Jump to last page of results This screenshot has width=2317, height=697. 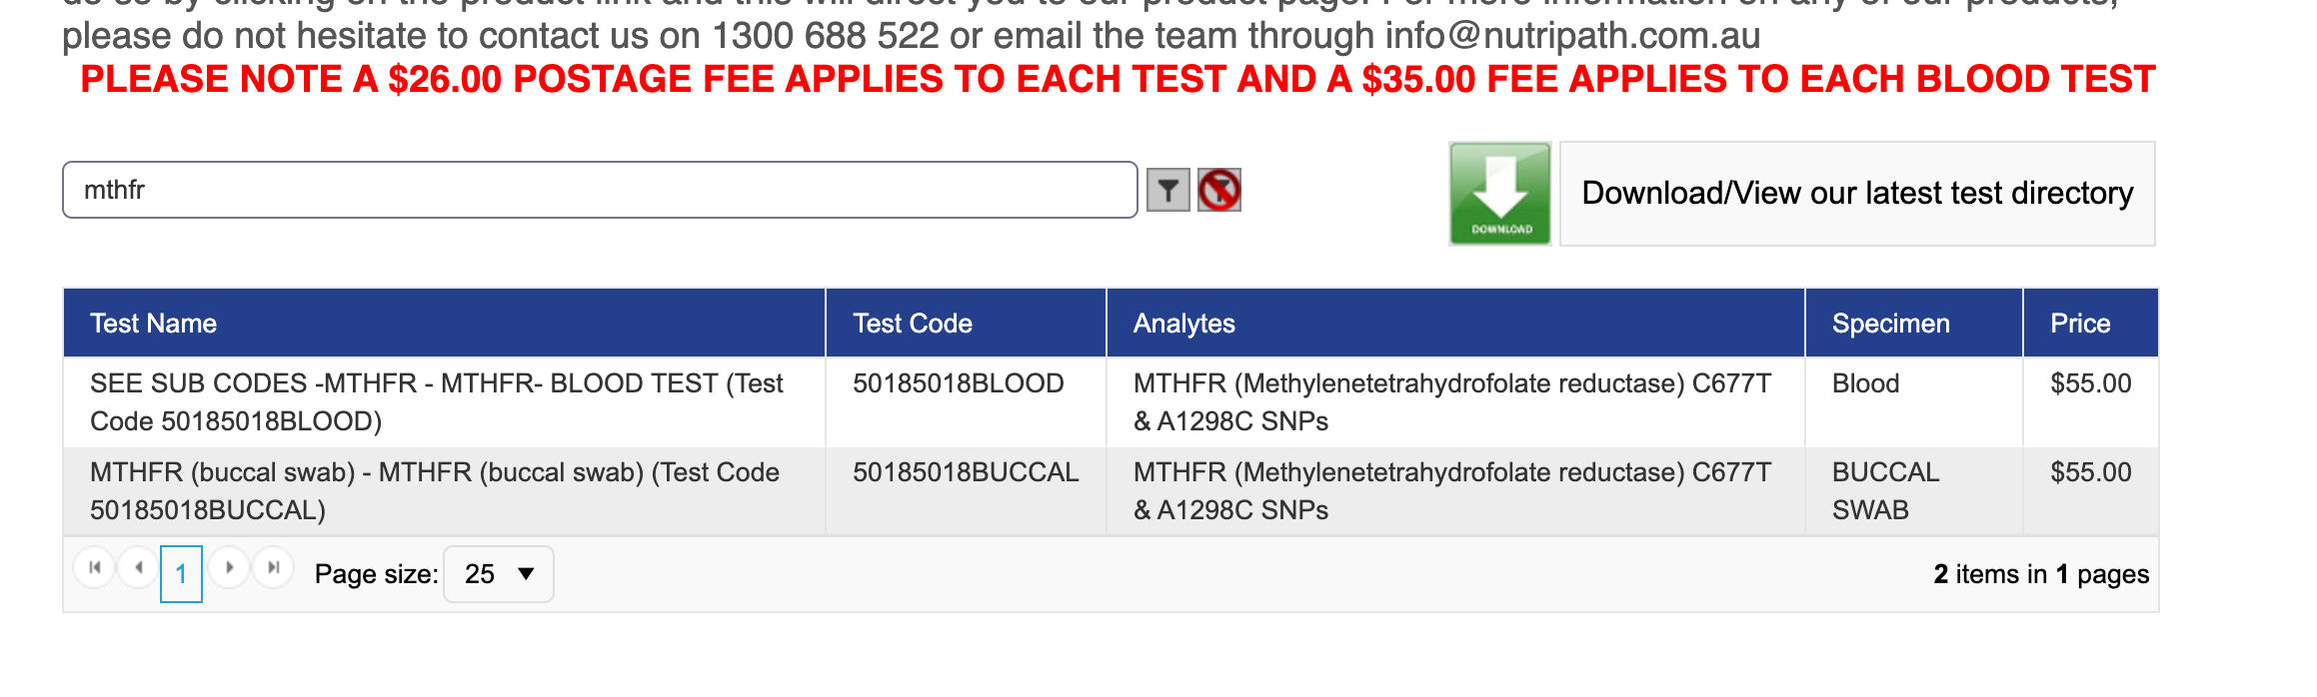tap(272, 568)
